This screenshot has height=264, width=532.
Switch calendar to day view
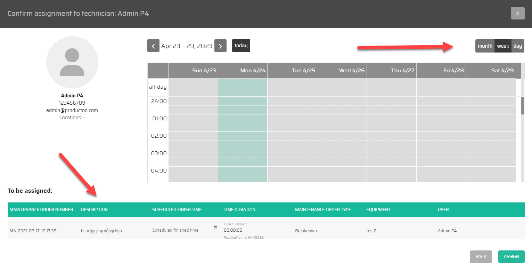click(x=518, y=46)
